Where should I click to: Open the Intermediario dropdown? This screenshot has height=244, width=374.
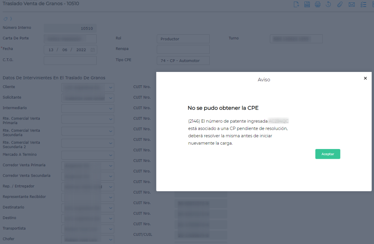point(111,109)
